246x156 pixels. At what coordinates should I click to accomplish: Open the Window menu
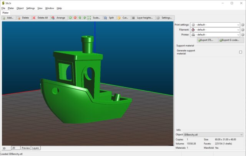click(50, 8)
